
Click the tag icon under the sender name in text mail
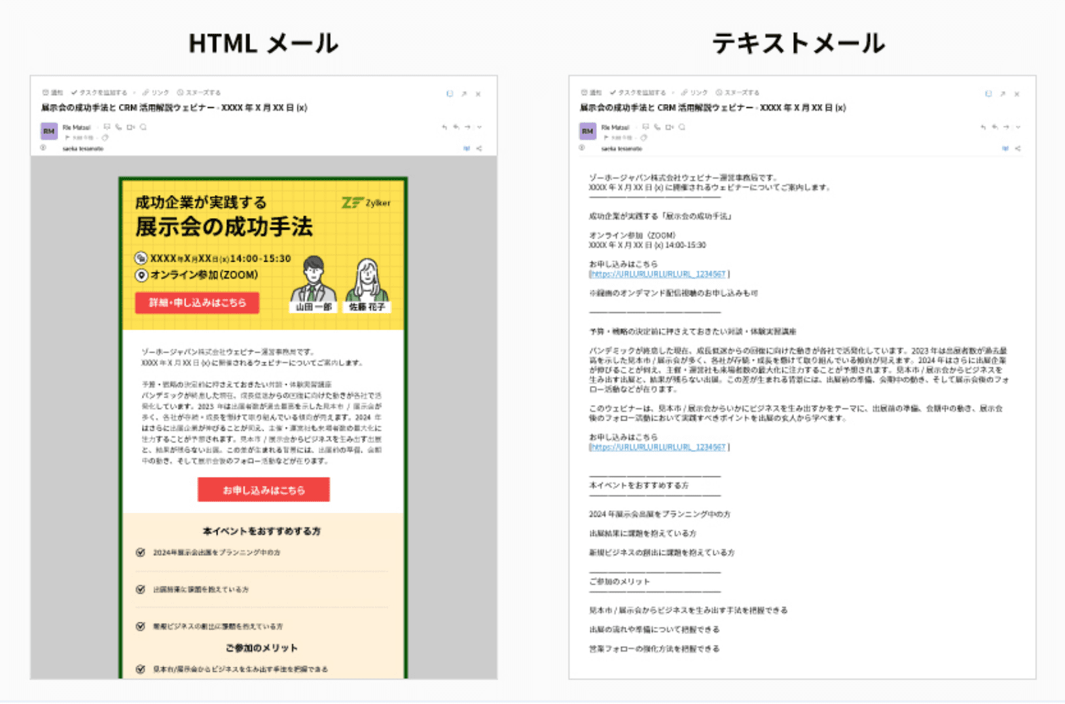(643, 137)
